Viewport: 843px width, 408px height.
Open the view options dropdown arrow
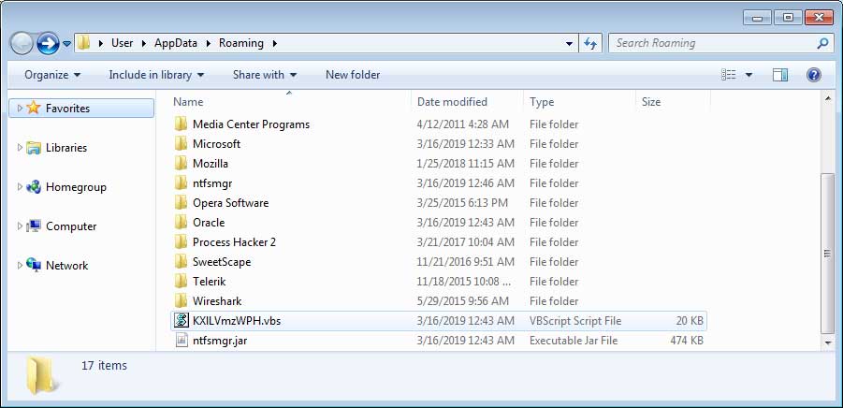pyautogui.click(x=749, y=75)
